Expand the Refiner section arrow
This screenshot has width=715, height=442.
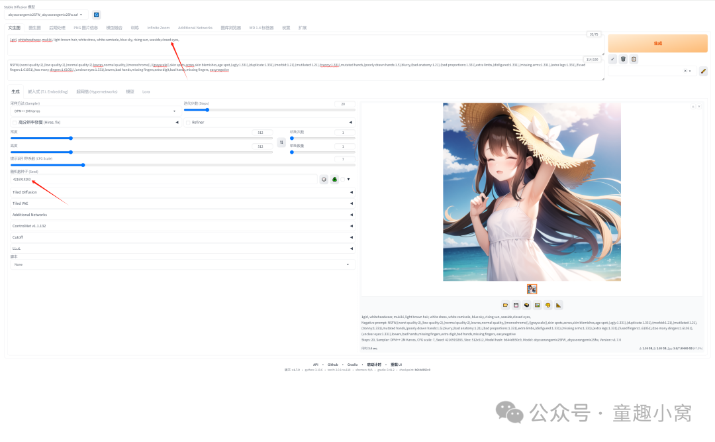click(x=350, y=123)
